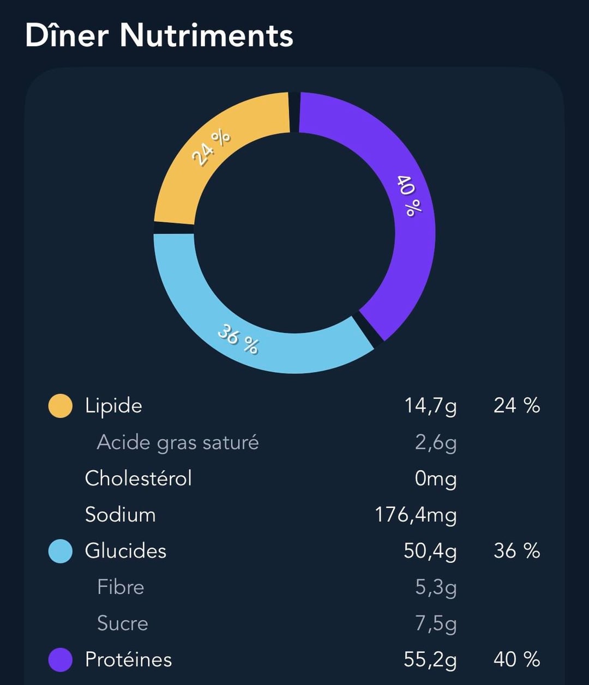Tap the 50,4g Glucides value
Viewport: 589px width, 685px height.
(430, 551)
